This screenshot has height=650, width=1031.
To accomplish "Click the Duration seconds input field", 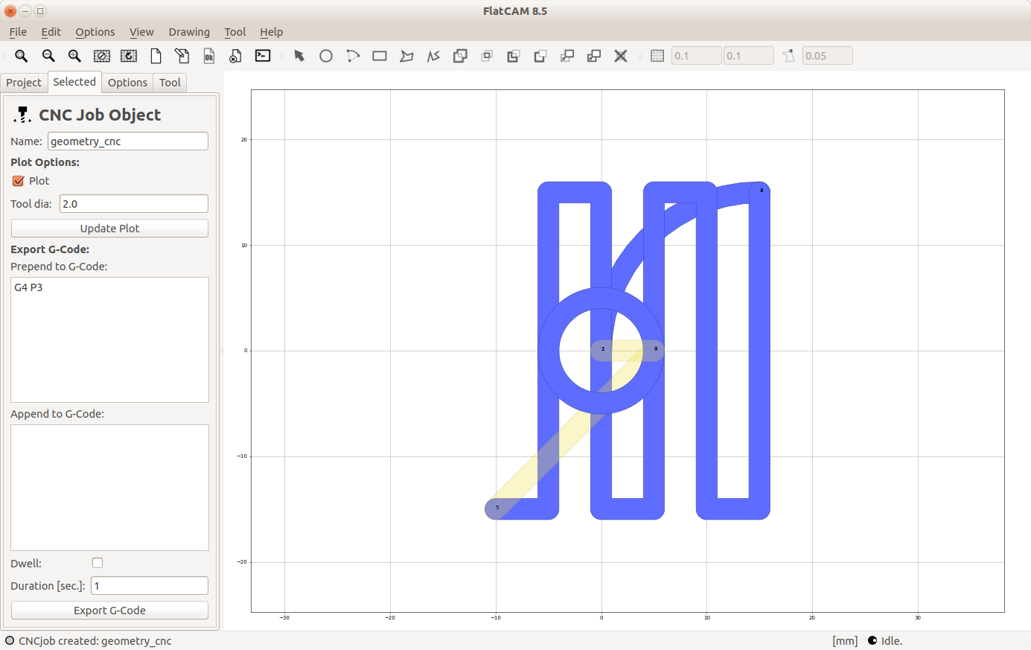I will [150, 586].
